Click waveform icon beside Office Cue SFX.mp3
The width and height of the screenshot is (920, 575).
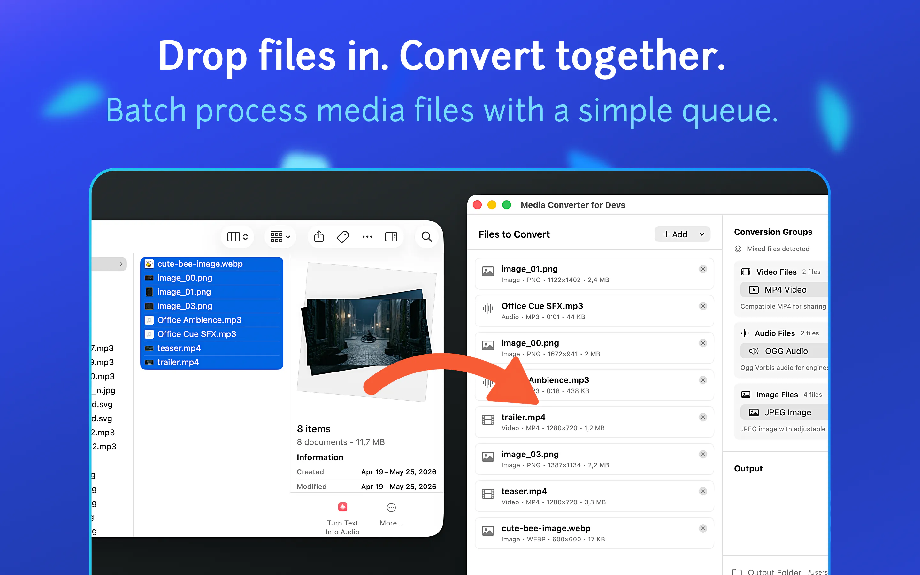point(488,308)
